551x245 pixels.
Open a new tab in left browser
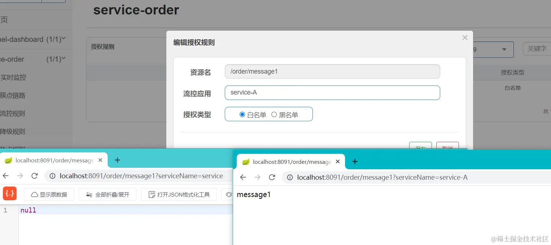pyautogui.click(x=117, y=160)
